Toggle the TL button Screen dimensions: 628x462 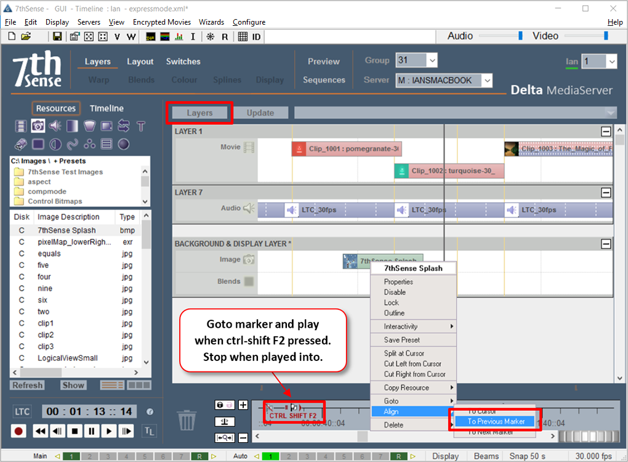point(149,431)
